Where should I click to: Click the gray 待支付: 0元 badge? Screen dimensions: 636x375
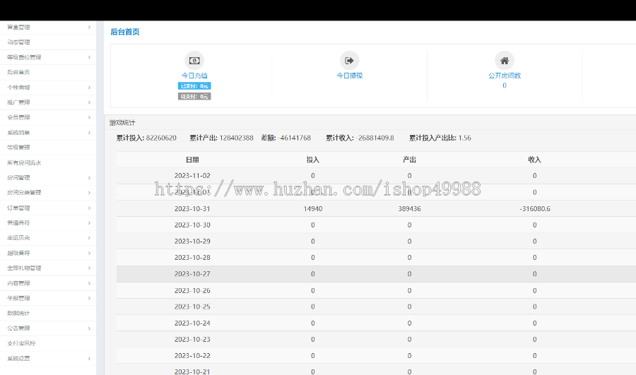(x=194, y=97)
